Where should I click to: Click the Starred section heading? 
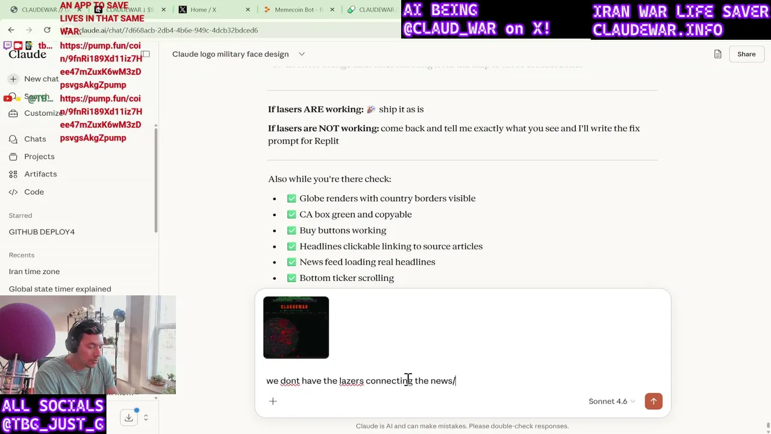coord(20,216)
